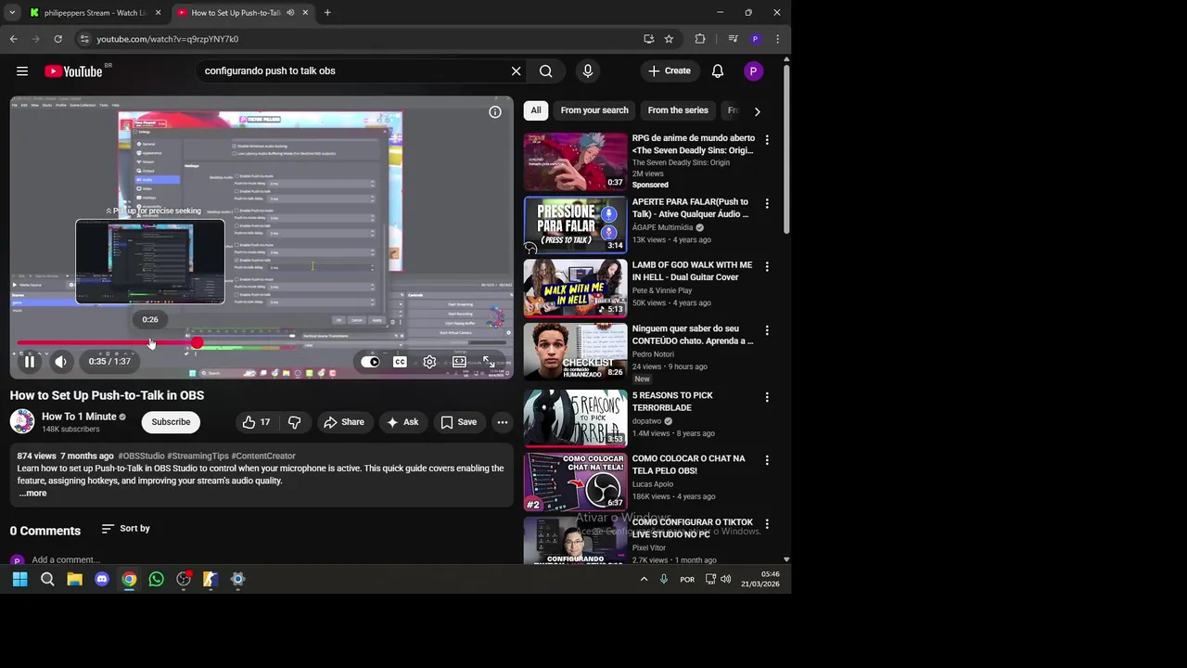Focus the Add a comment field
The height and width of the screenshot is (668, 1187).
point(66,560)
